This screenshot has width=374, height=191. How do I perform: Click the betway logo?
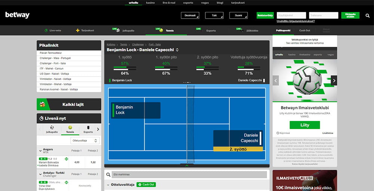[x=18, y=15]
